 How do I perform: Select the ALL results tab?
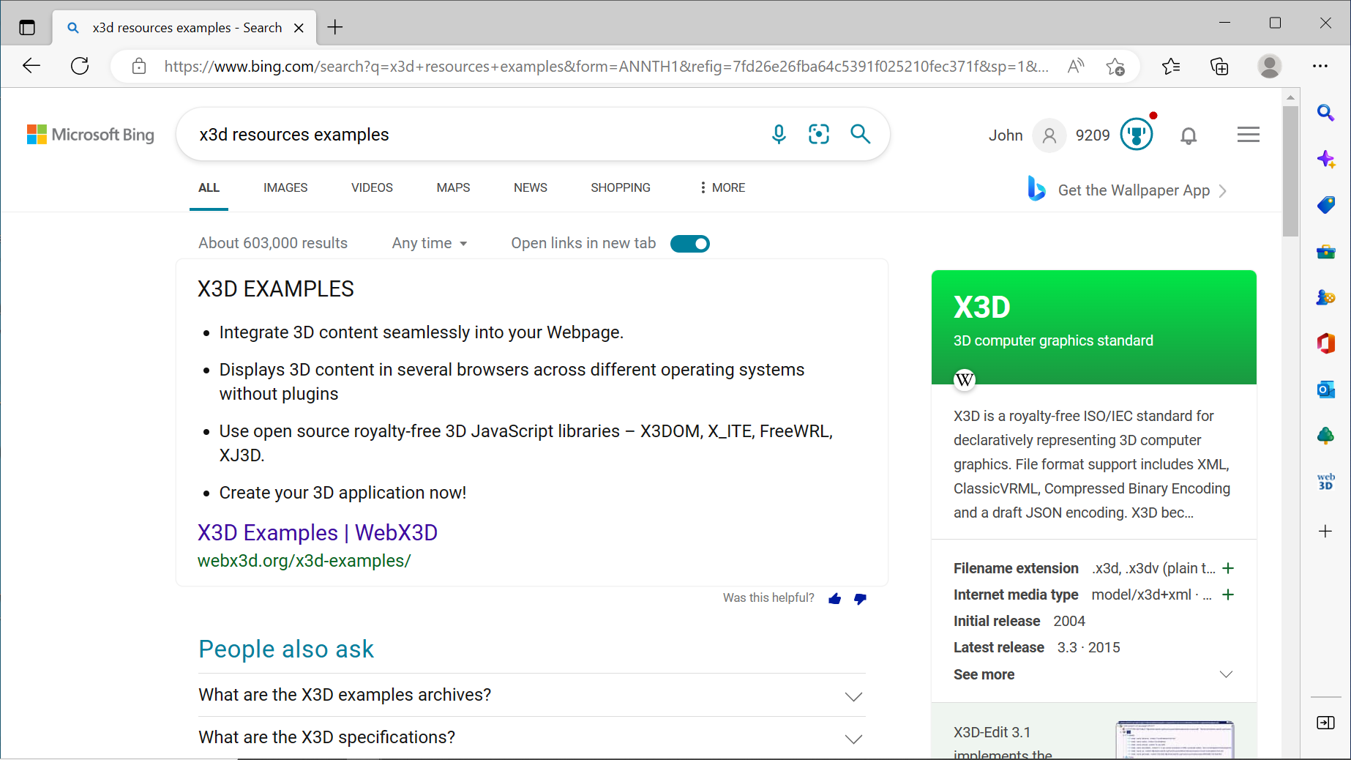(209, 187)
